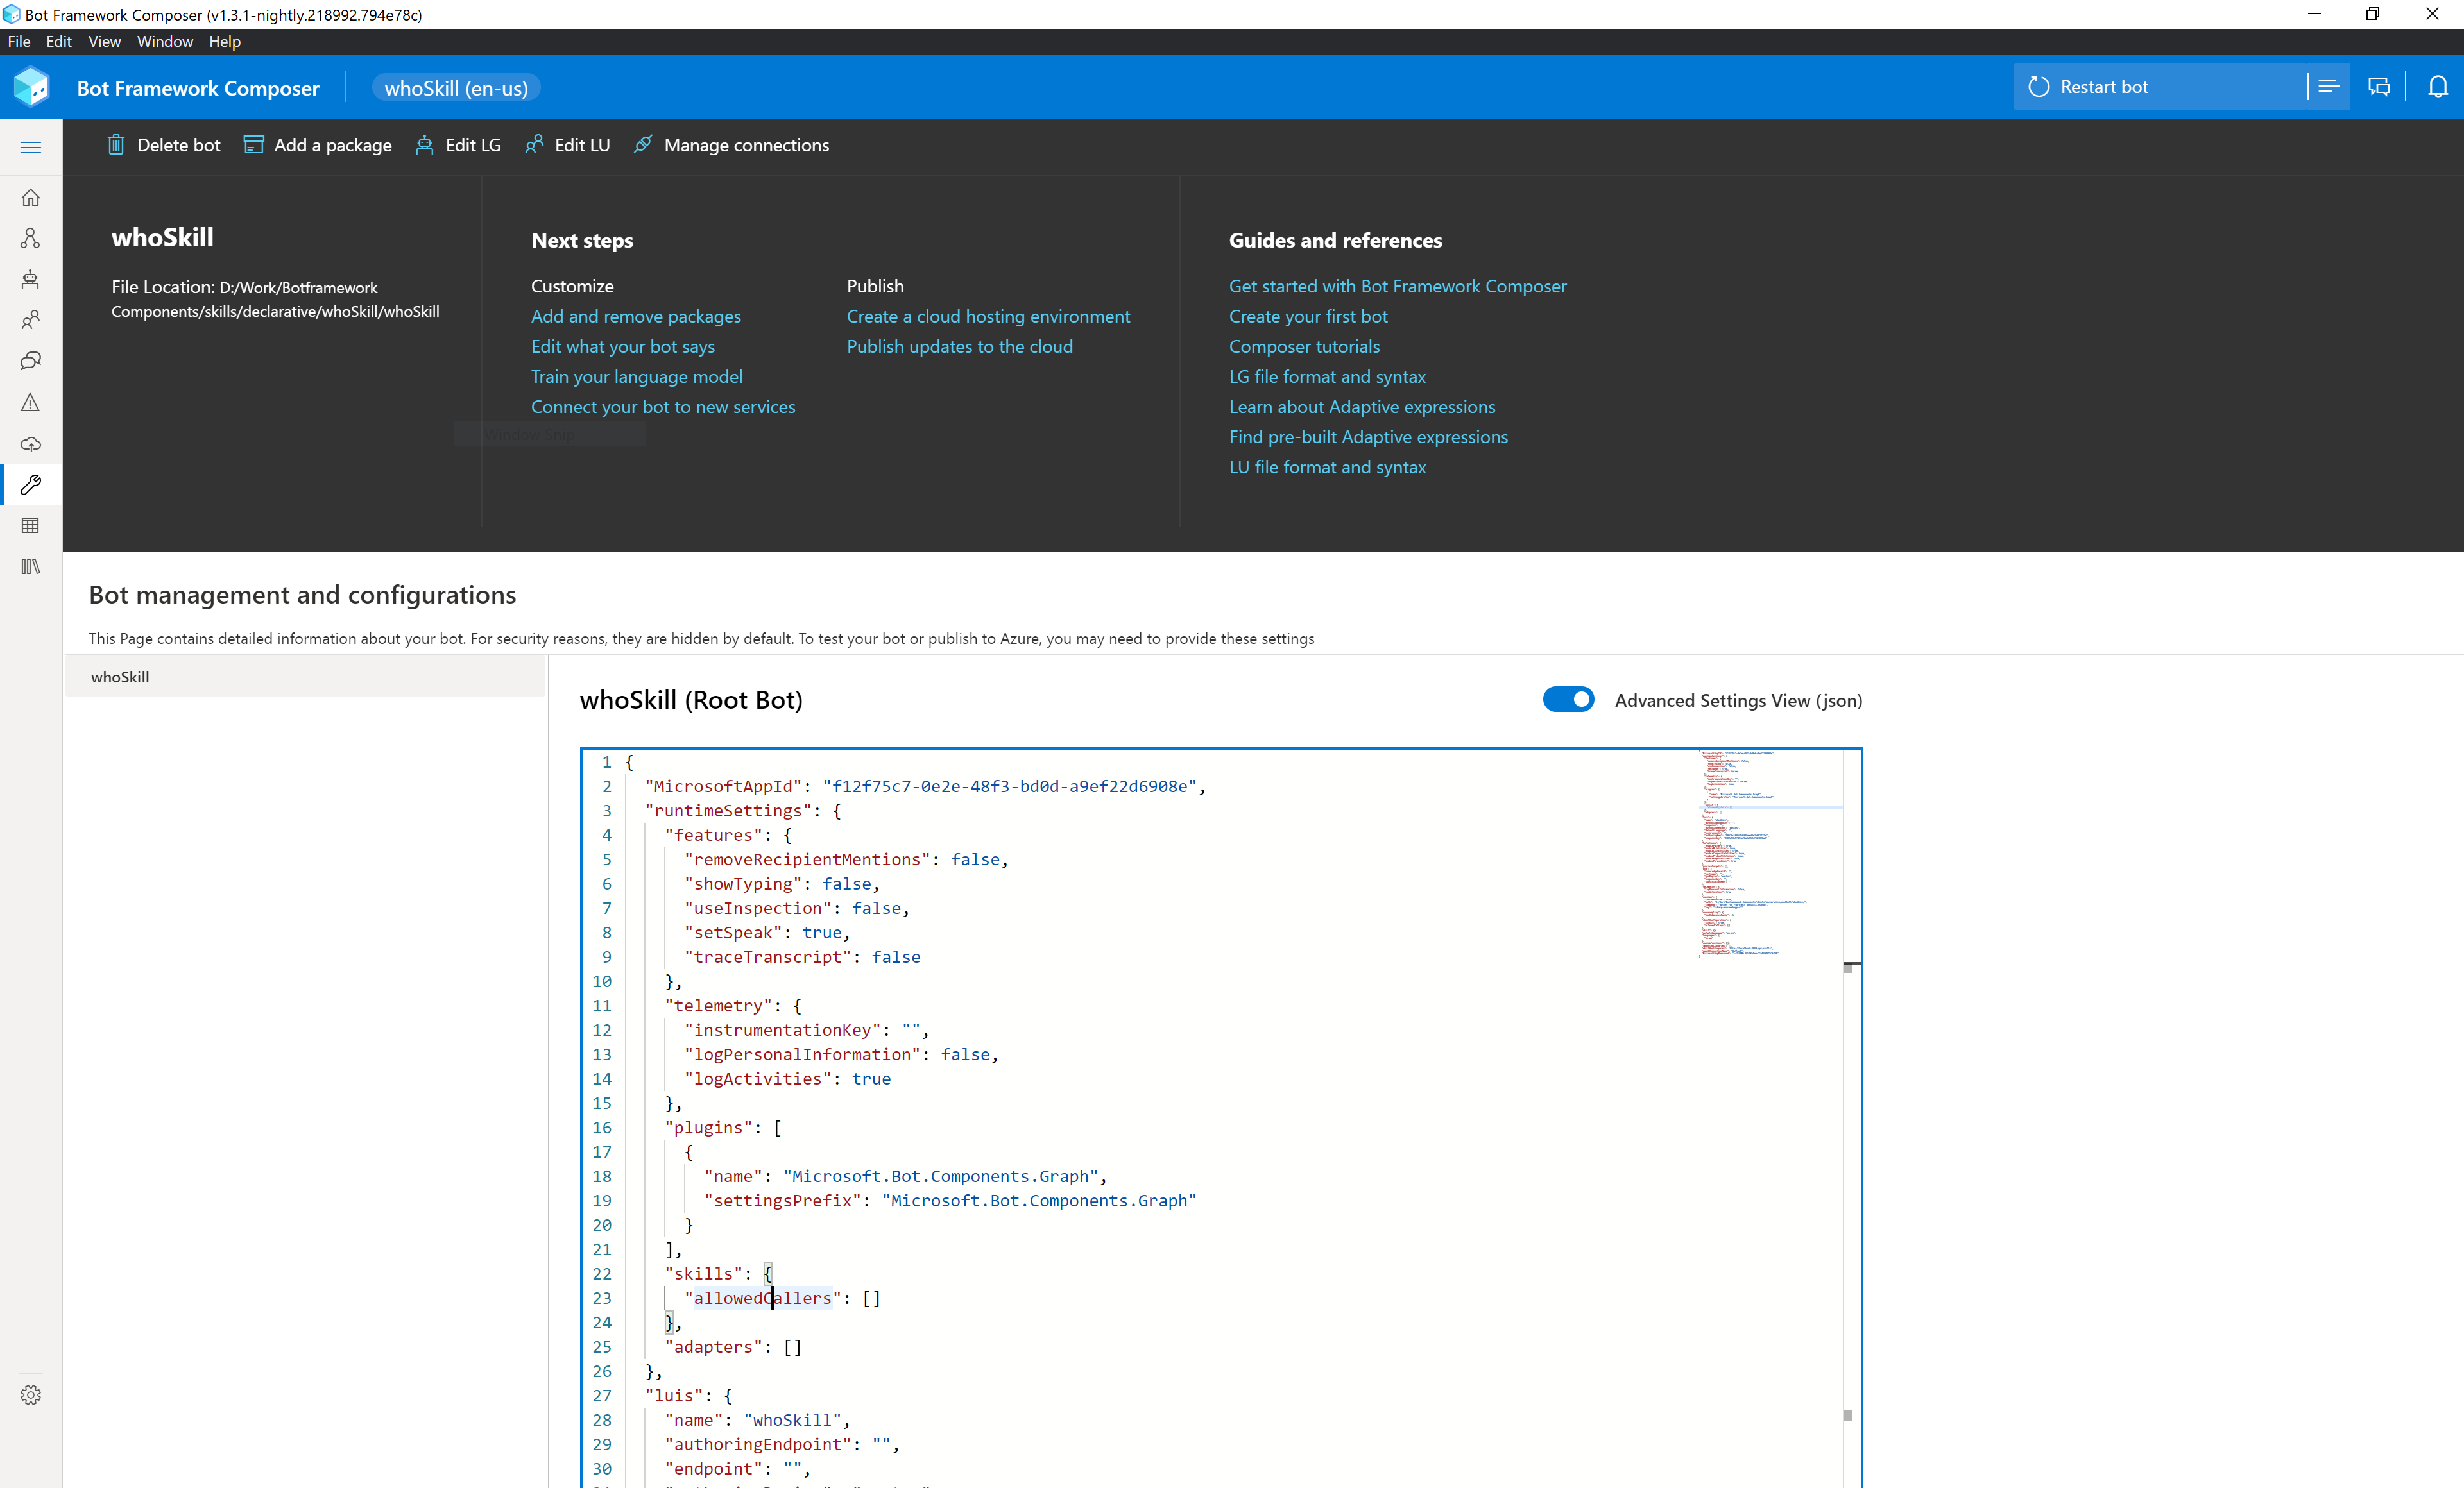This screenshot has width=2464, height=1488.
Task: Open the Diagnostics warning icon
Action: (31, 403)
